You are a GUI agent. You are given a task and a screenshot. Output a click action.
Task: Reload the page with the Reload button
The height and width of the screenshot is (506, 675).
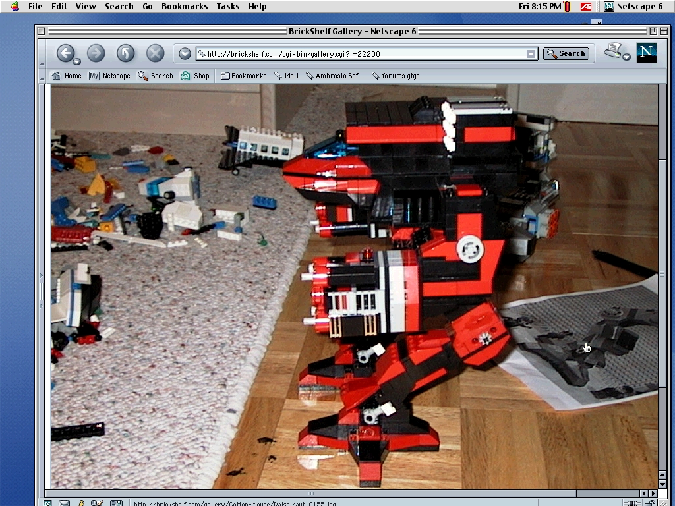pos(125,53)
